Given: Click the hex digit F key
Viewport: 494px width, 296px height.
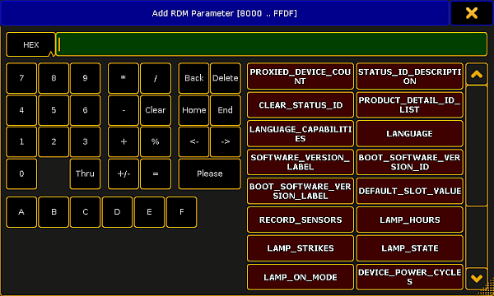Looking at the screenshot, I should click(181, 212).
